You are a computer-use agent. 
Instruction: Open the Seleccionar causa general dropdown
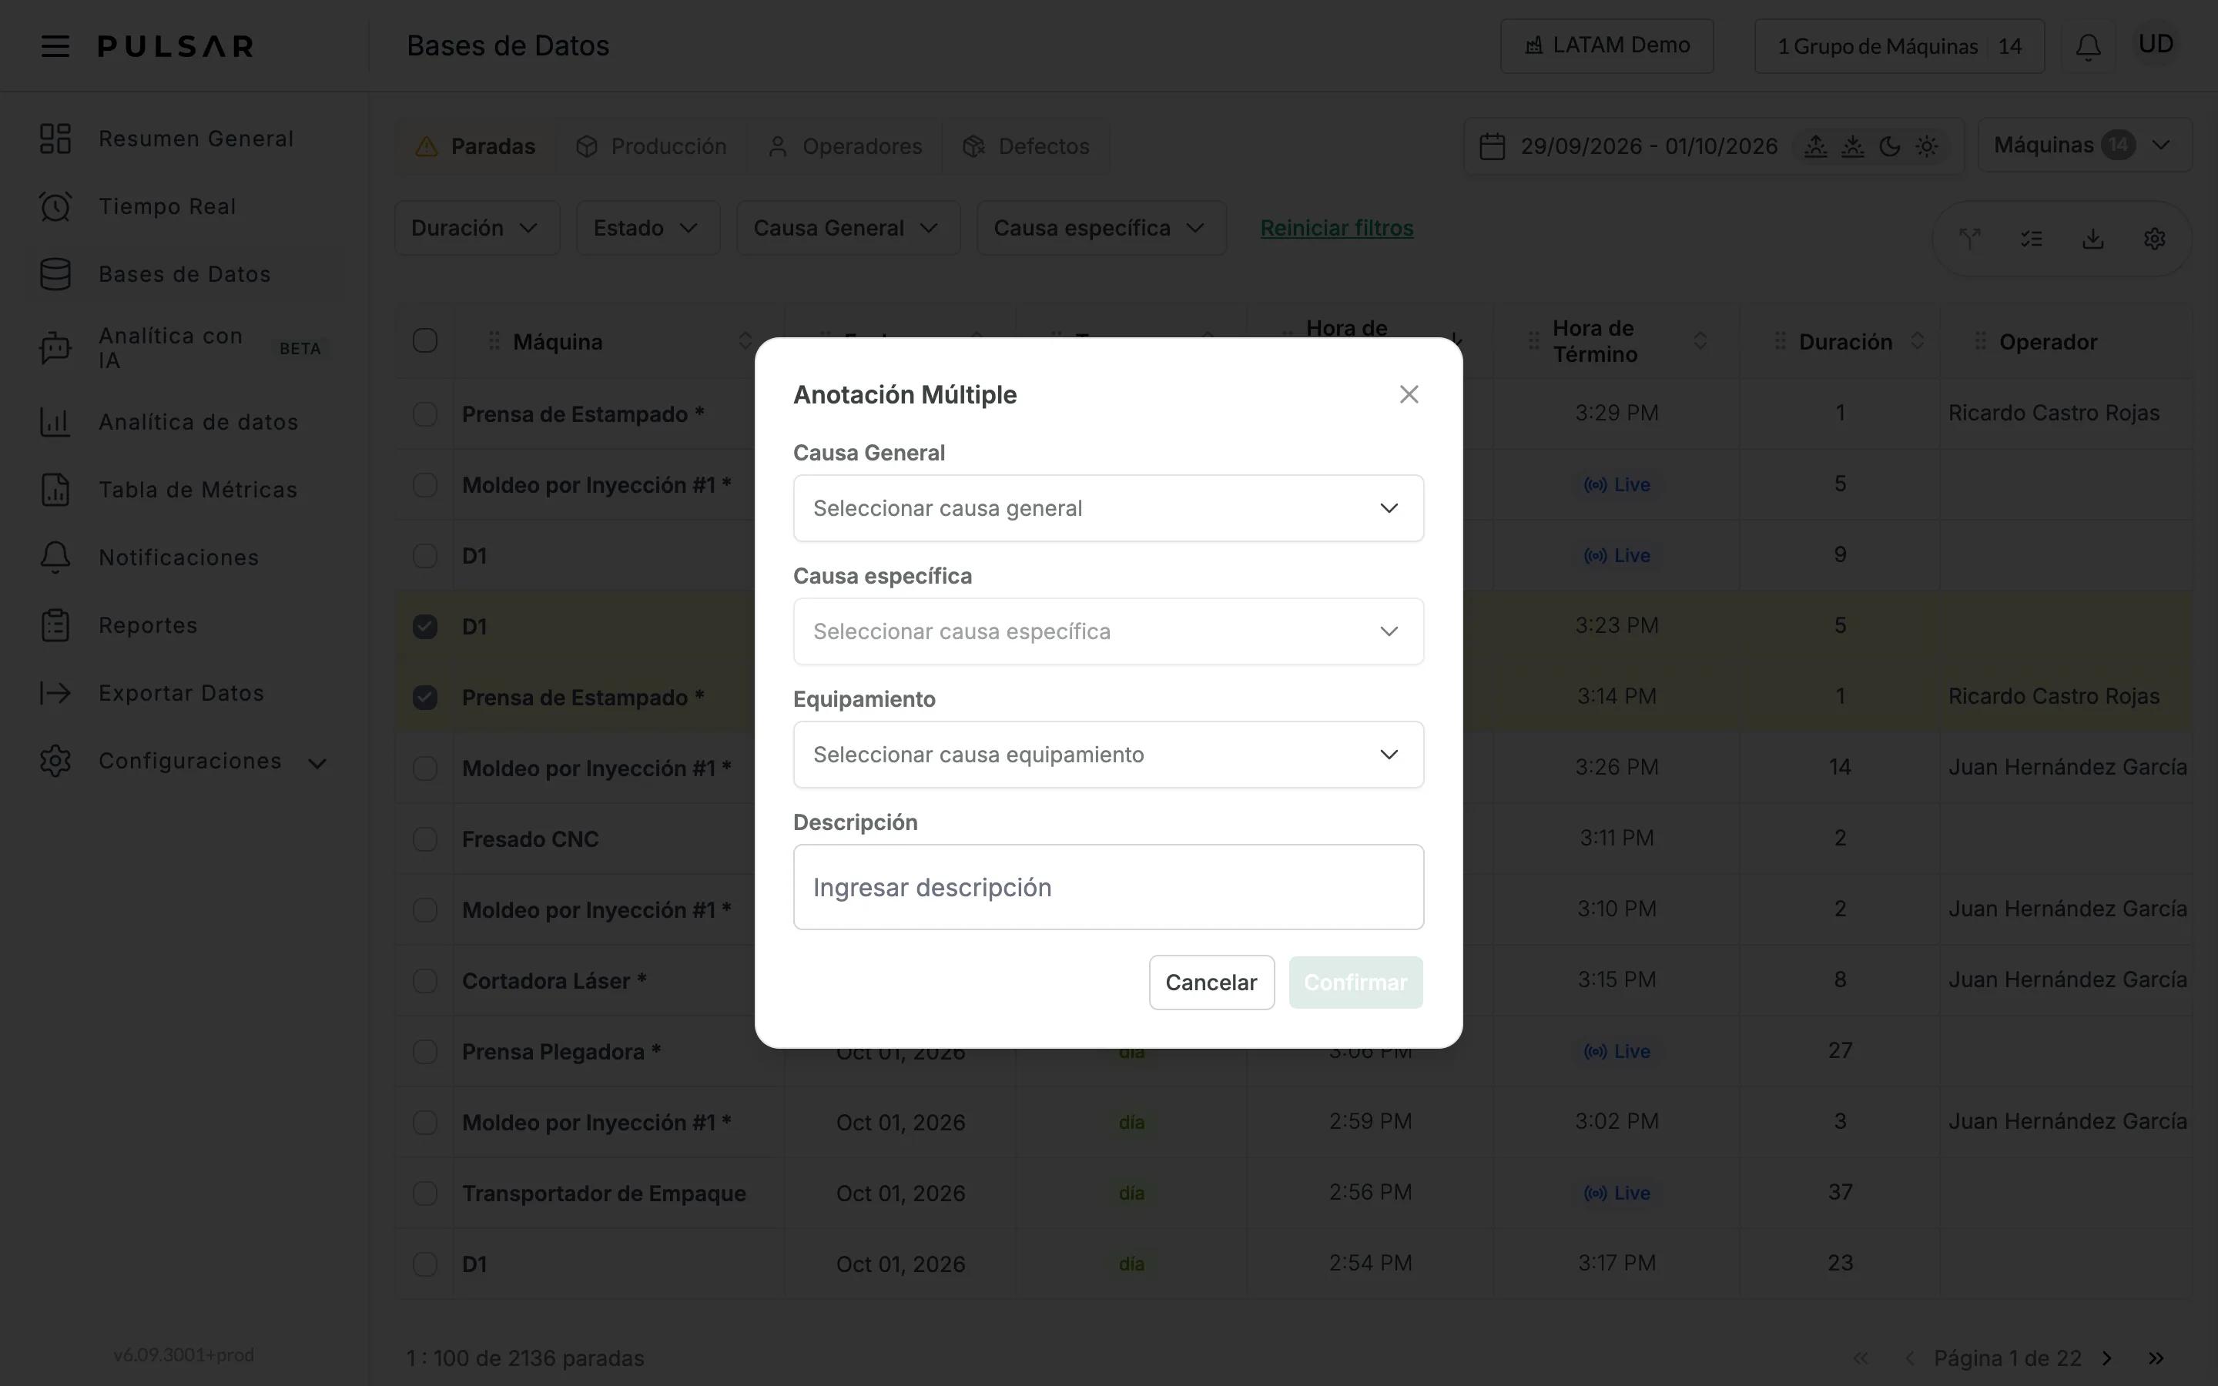(x=1108, y=508)
